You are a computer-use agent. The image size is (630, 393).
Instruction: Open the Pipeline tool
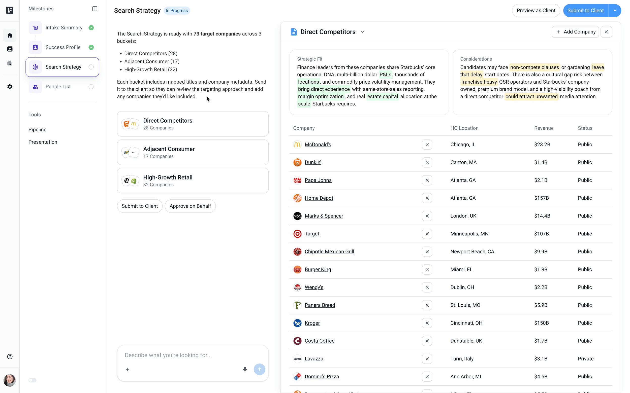(37, 129)
